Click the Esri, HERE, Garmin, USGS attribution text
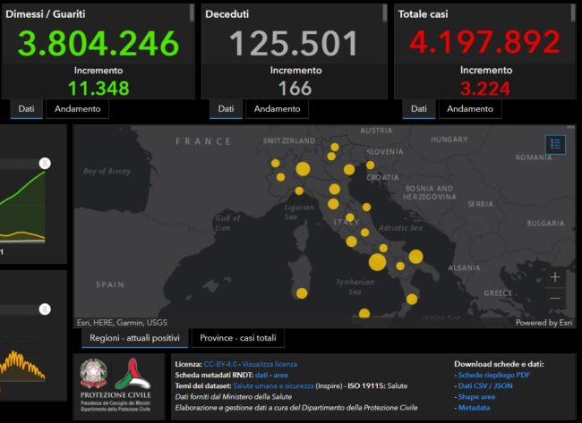The height and width of the screenshot is (423, 582). pos(122,323)
